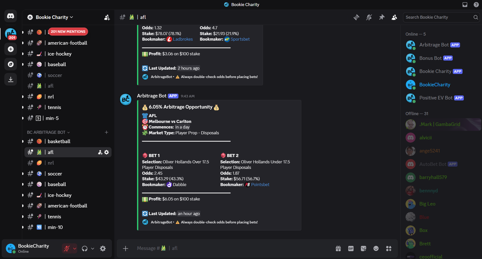Click Arbitrage Bot username on 9:43 AM message
This screenshot has height=259, width=482.
(x=152, y=96)
